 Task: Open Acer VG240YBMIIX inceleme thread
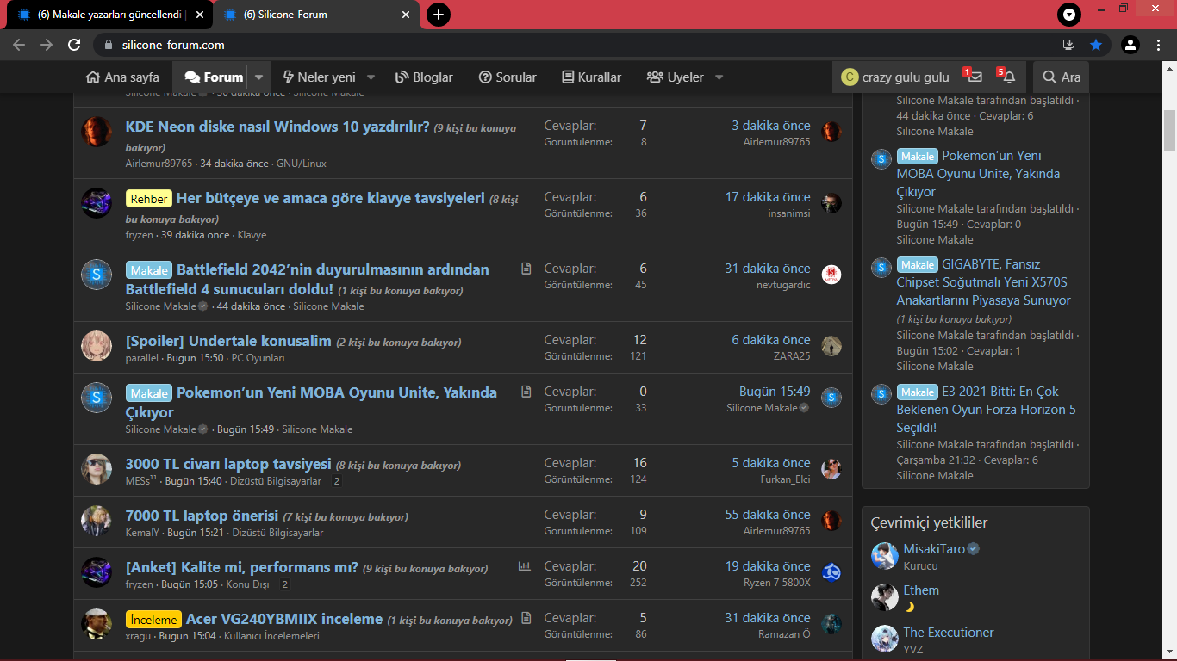tap(284, 619)
